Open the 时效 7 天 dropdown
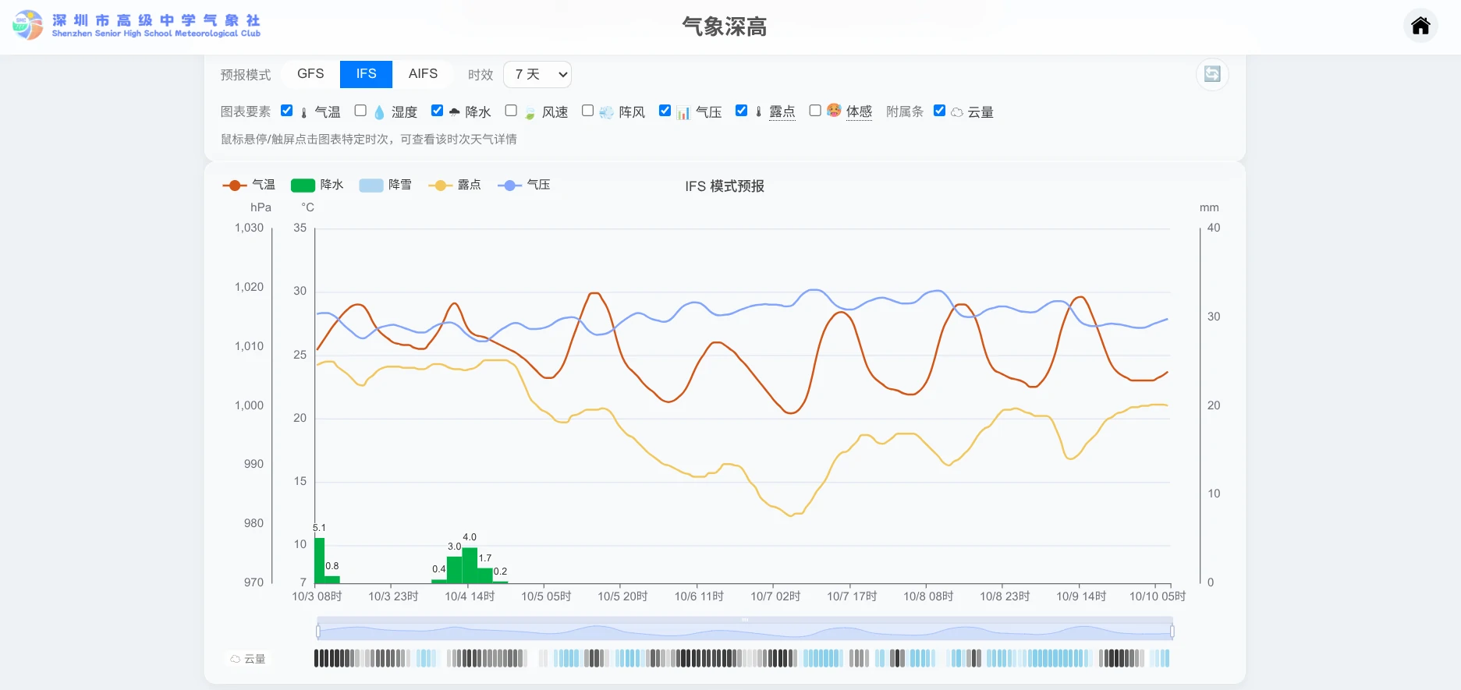This screenshot has width=1461, height=690. (537, 74)
